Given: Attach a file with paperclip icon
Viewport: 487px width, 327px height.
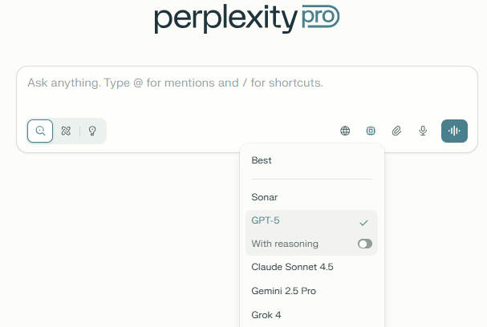Looking at the screenshot, I should [x=396, y=131].
